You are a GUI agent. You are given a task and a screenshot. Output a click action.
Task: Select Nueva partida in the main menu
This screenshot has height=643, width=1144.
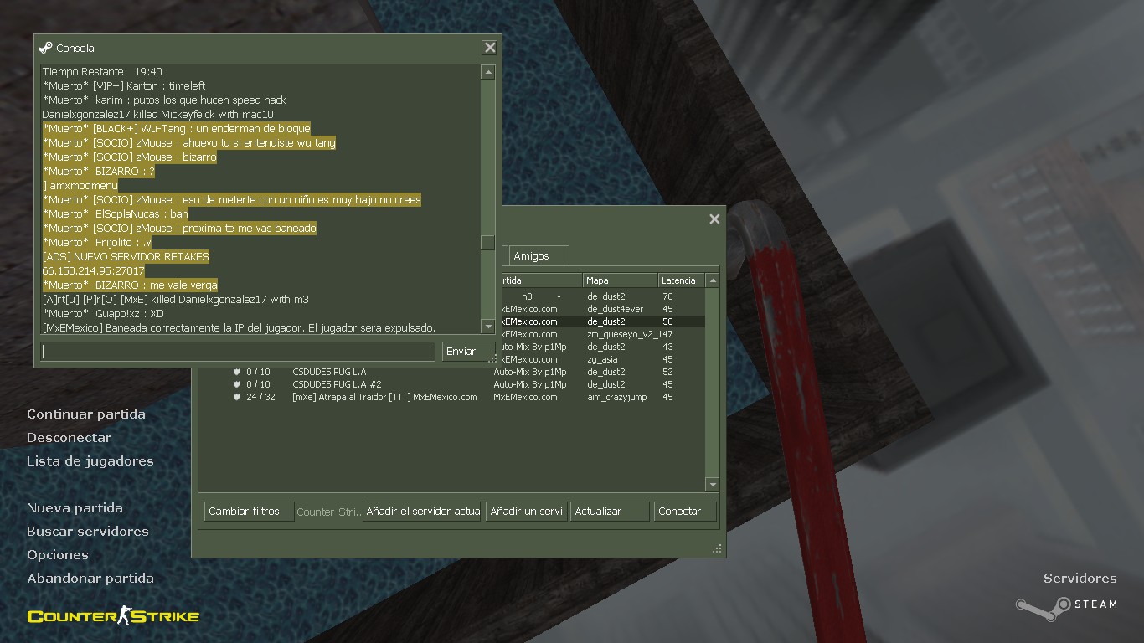pos(75,508)
